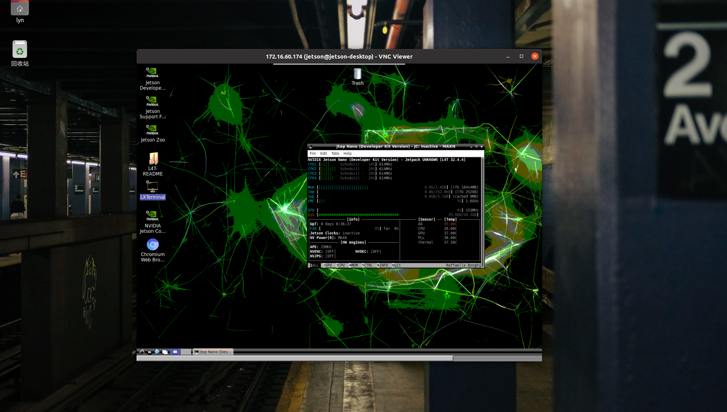The image size is (727, 412).
Task: Click the CPU2 usage bar row
Action: click(350, 169)
